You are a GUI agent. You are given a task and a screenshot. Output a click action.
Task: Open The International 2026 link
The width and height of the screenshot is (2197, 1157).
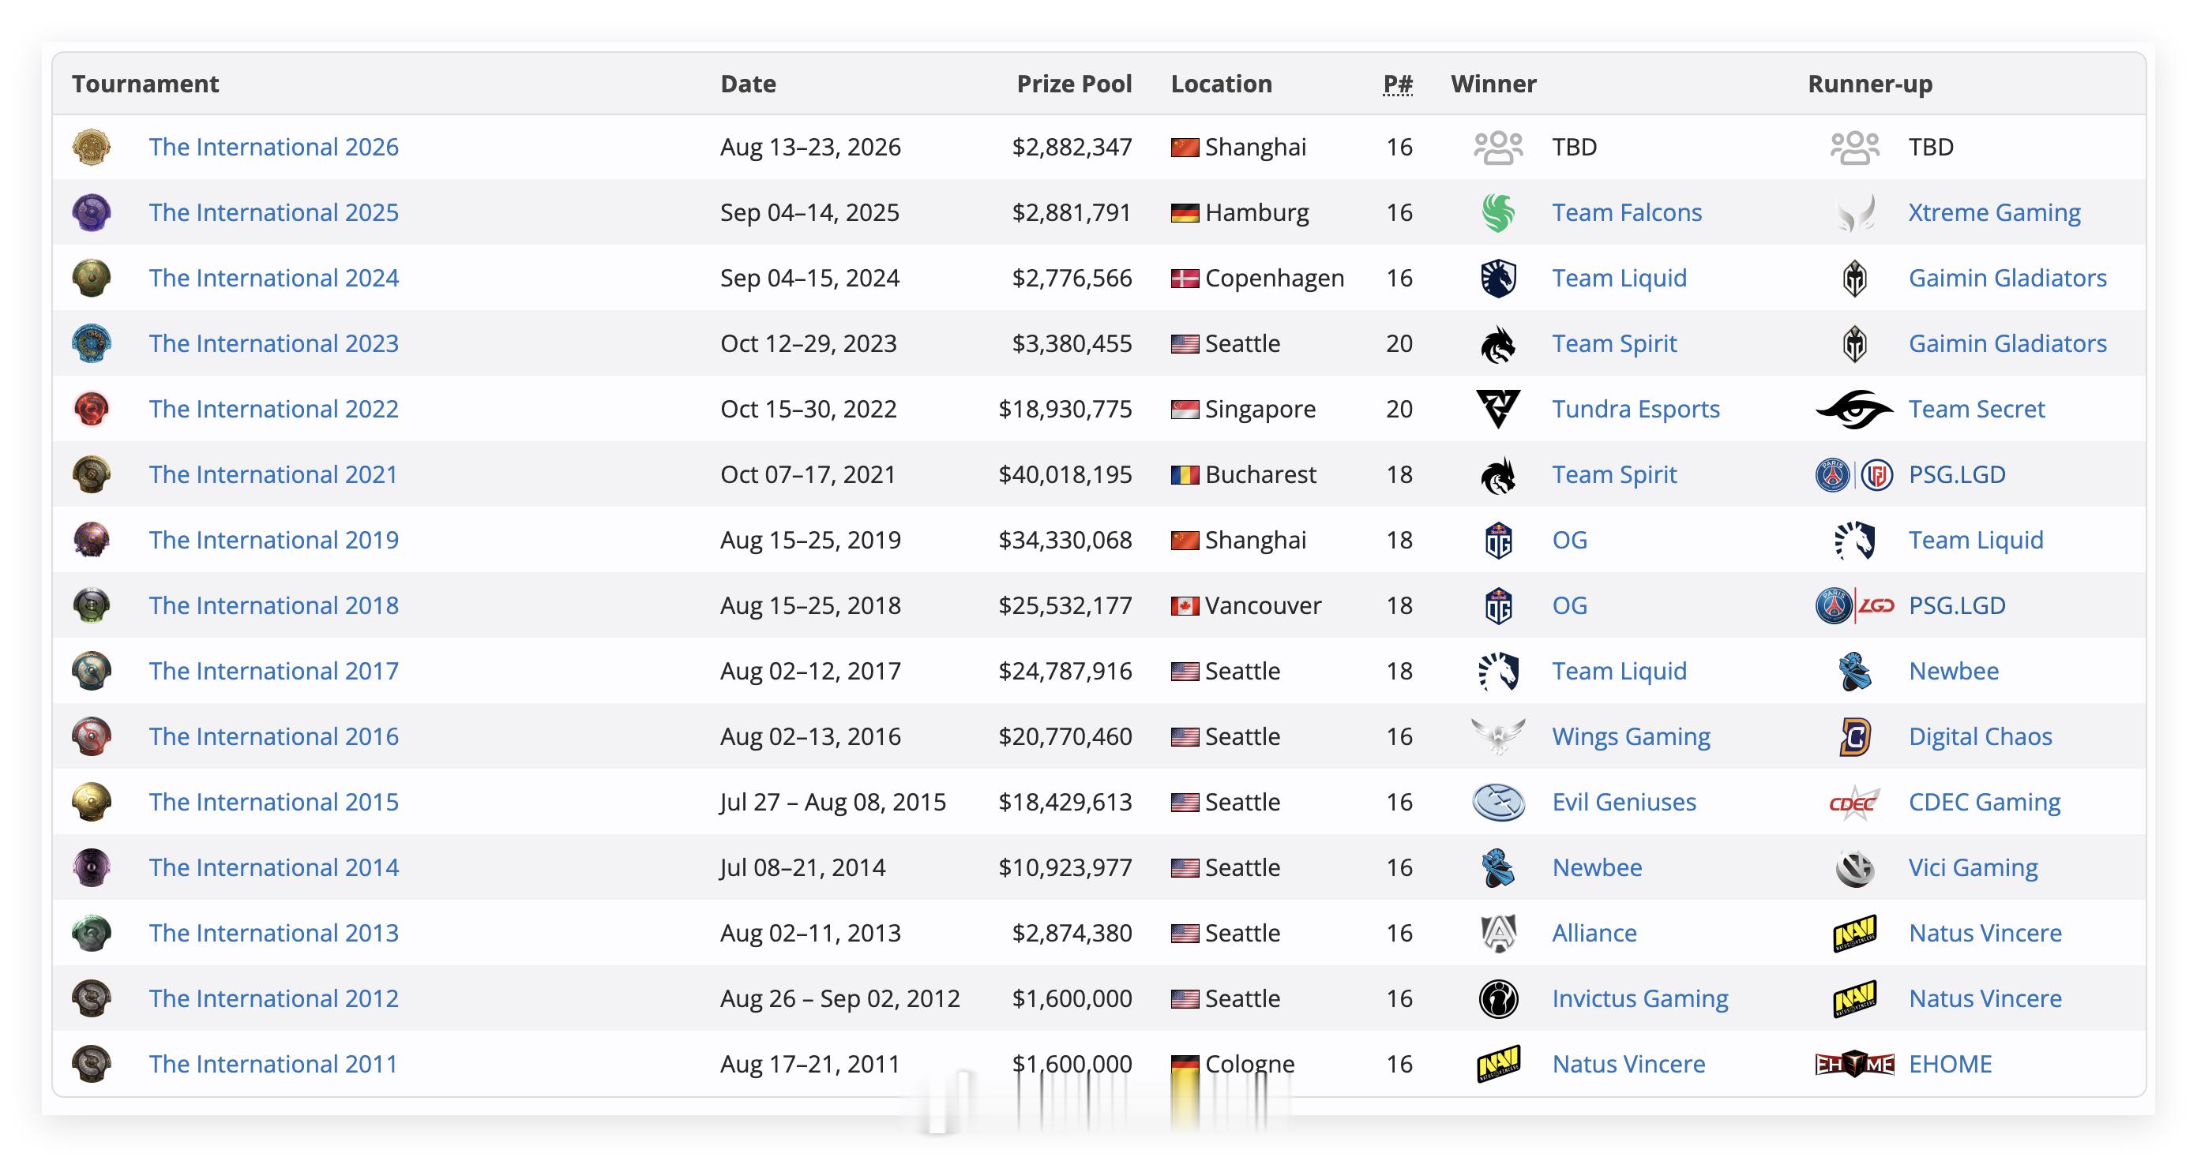[x=274, y=147]
